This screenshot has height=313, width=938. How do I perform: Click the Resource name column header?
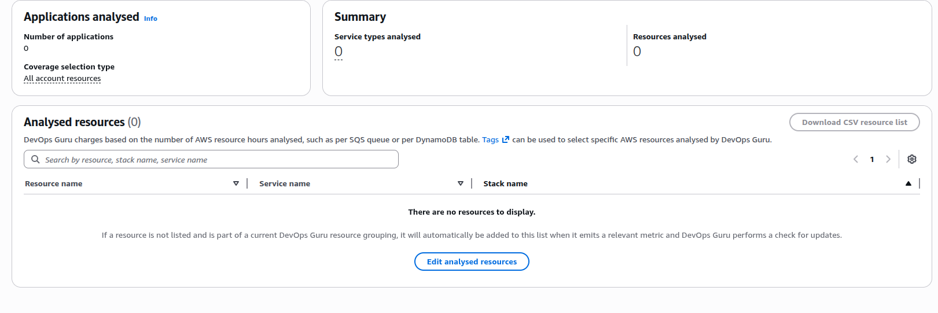pos(54,184)
